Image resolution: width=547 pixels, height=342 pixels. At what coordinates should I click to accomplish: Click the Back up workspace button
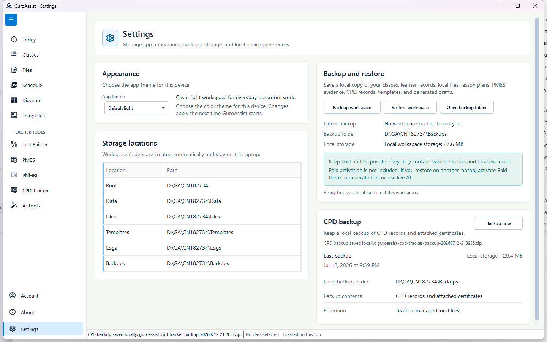352,107
